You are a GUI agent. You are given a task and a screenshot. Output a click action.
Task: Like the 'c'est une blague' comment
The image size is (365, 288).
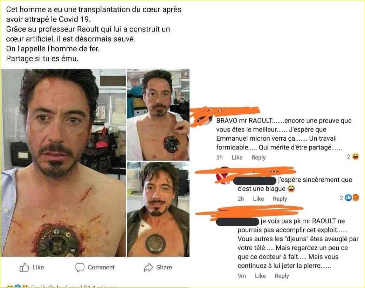click(x=259, y=199)
